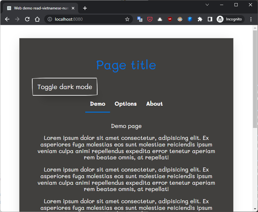Open the browser three-dot menu
Image resolution: width=258 pixels, height=212 pixels.
point(251,19)
